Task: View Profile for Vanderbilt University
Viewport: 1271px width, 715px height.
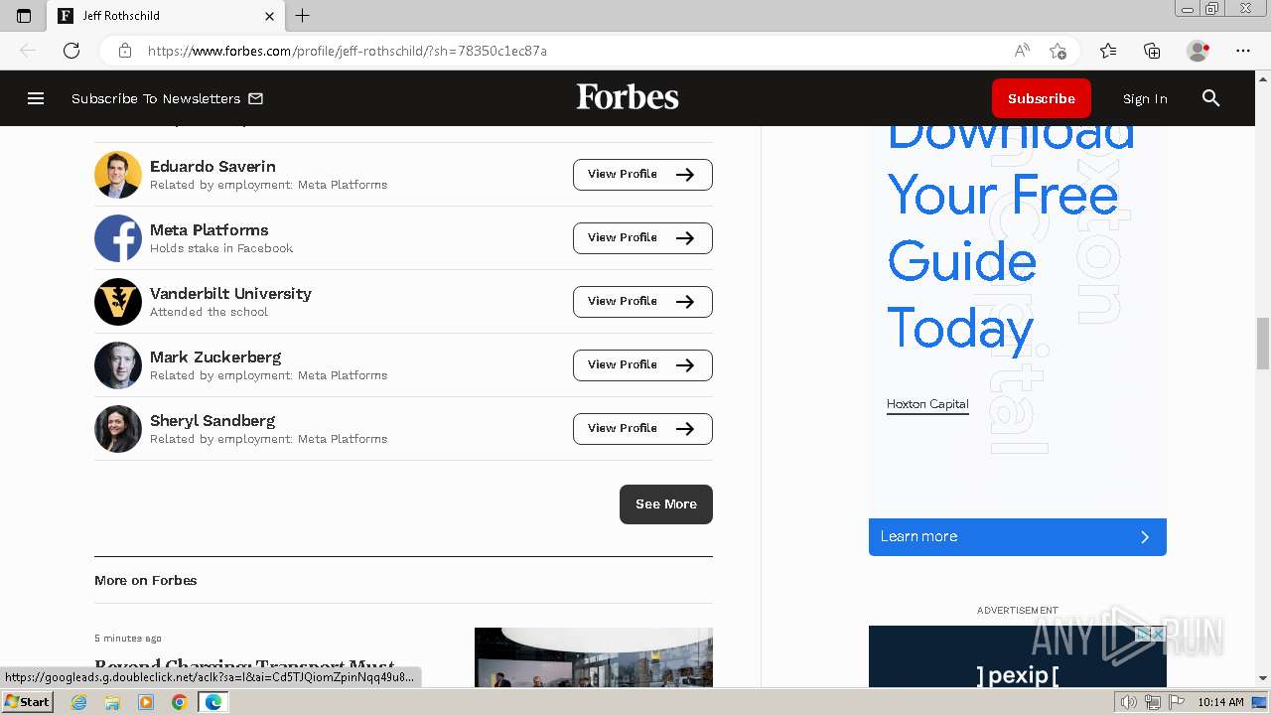Action: [x=642, y=302]
